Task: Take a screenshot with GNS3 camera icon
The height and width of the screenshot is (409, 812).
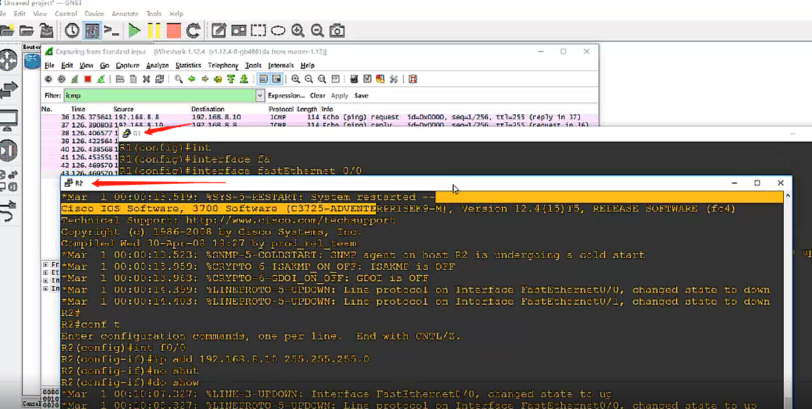Action: (x=337, y=30)
